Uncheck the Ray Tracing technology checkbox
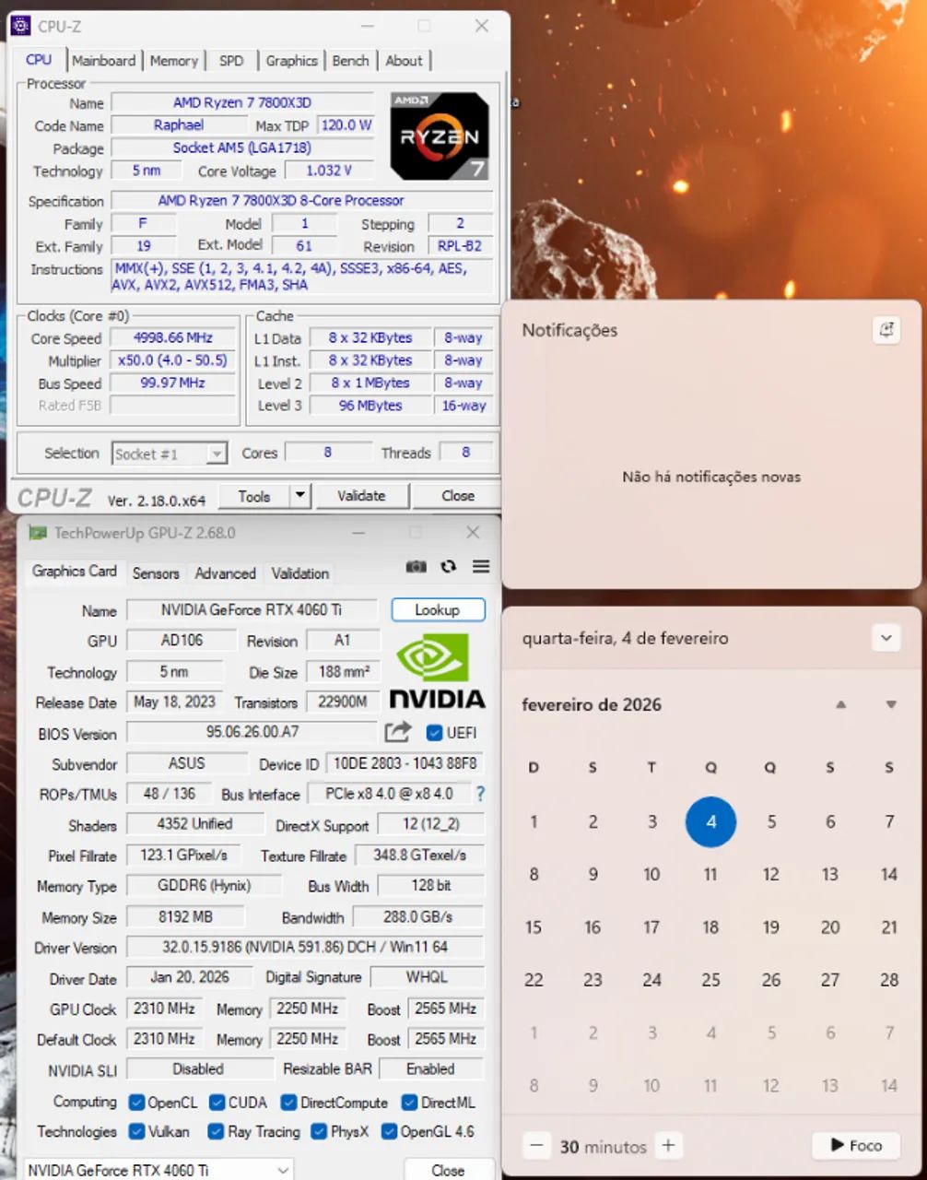The width and height of the screenshot is (927, 1180). pos(215,1132)
